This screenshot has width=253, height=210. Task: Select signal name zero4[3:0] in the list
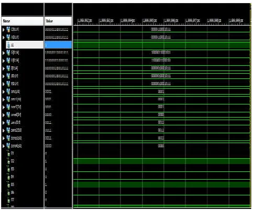coord(16,146)
